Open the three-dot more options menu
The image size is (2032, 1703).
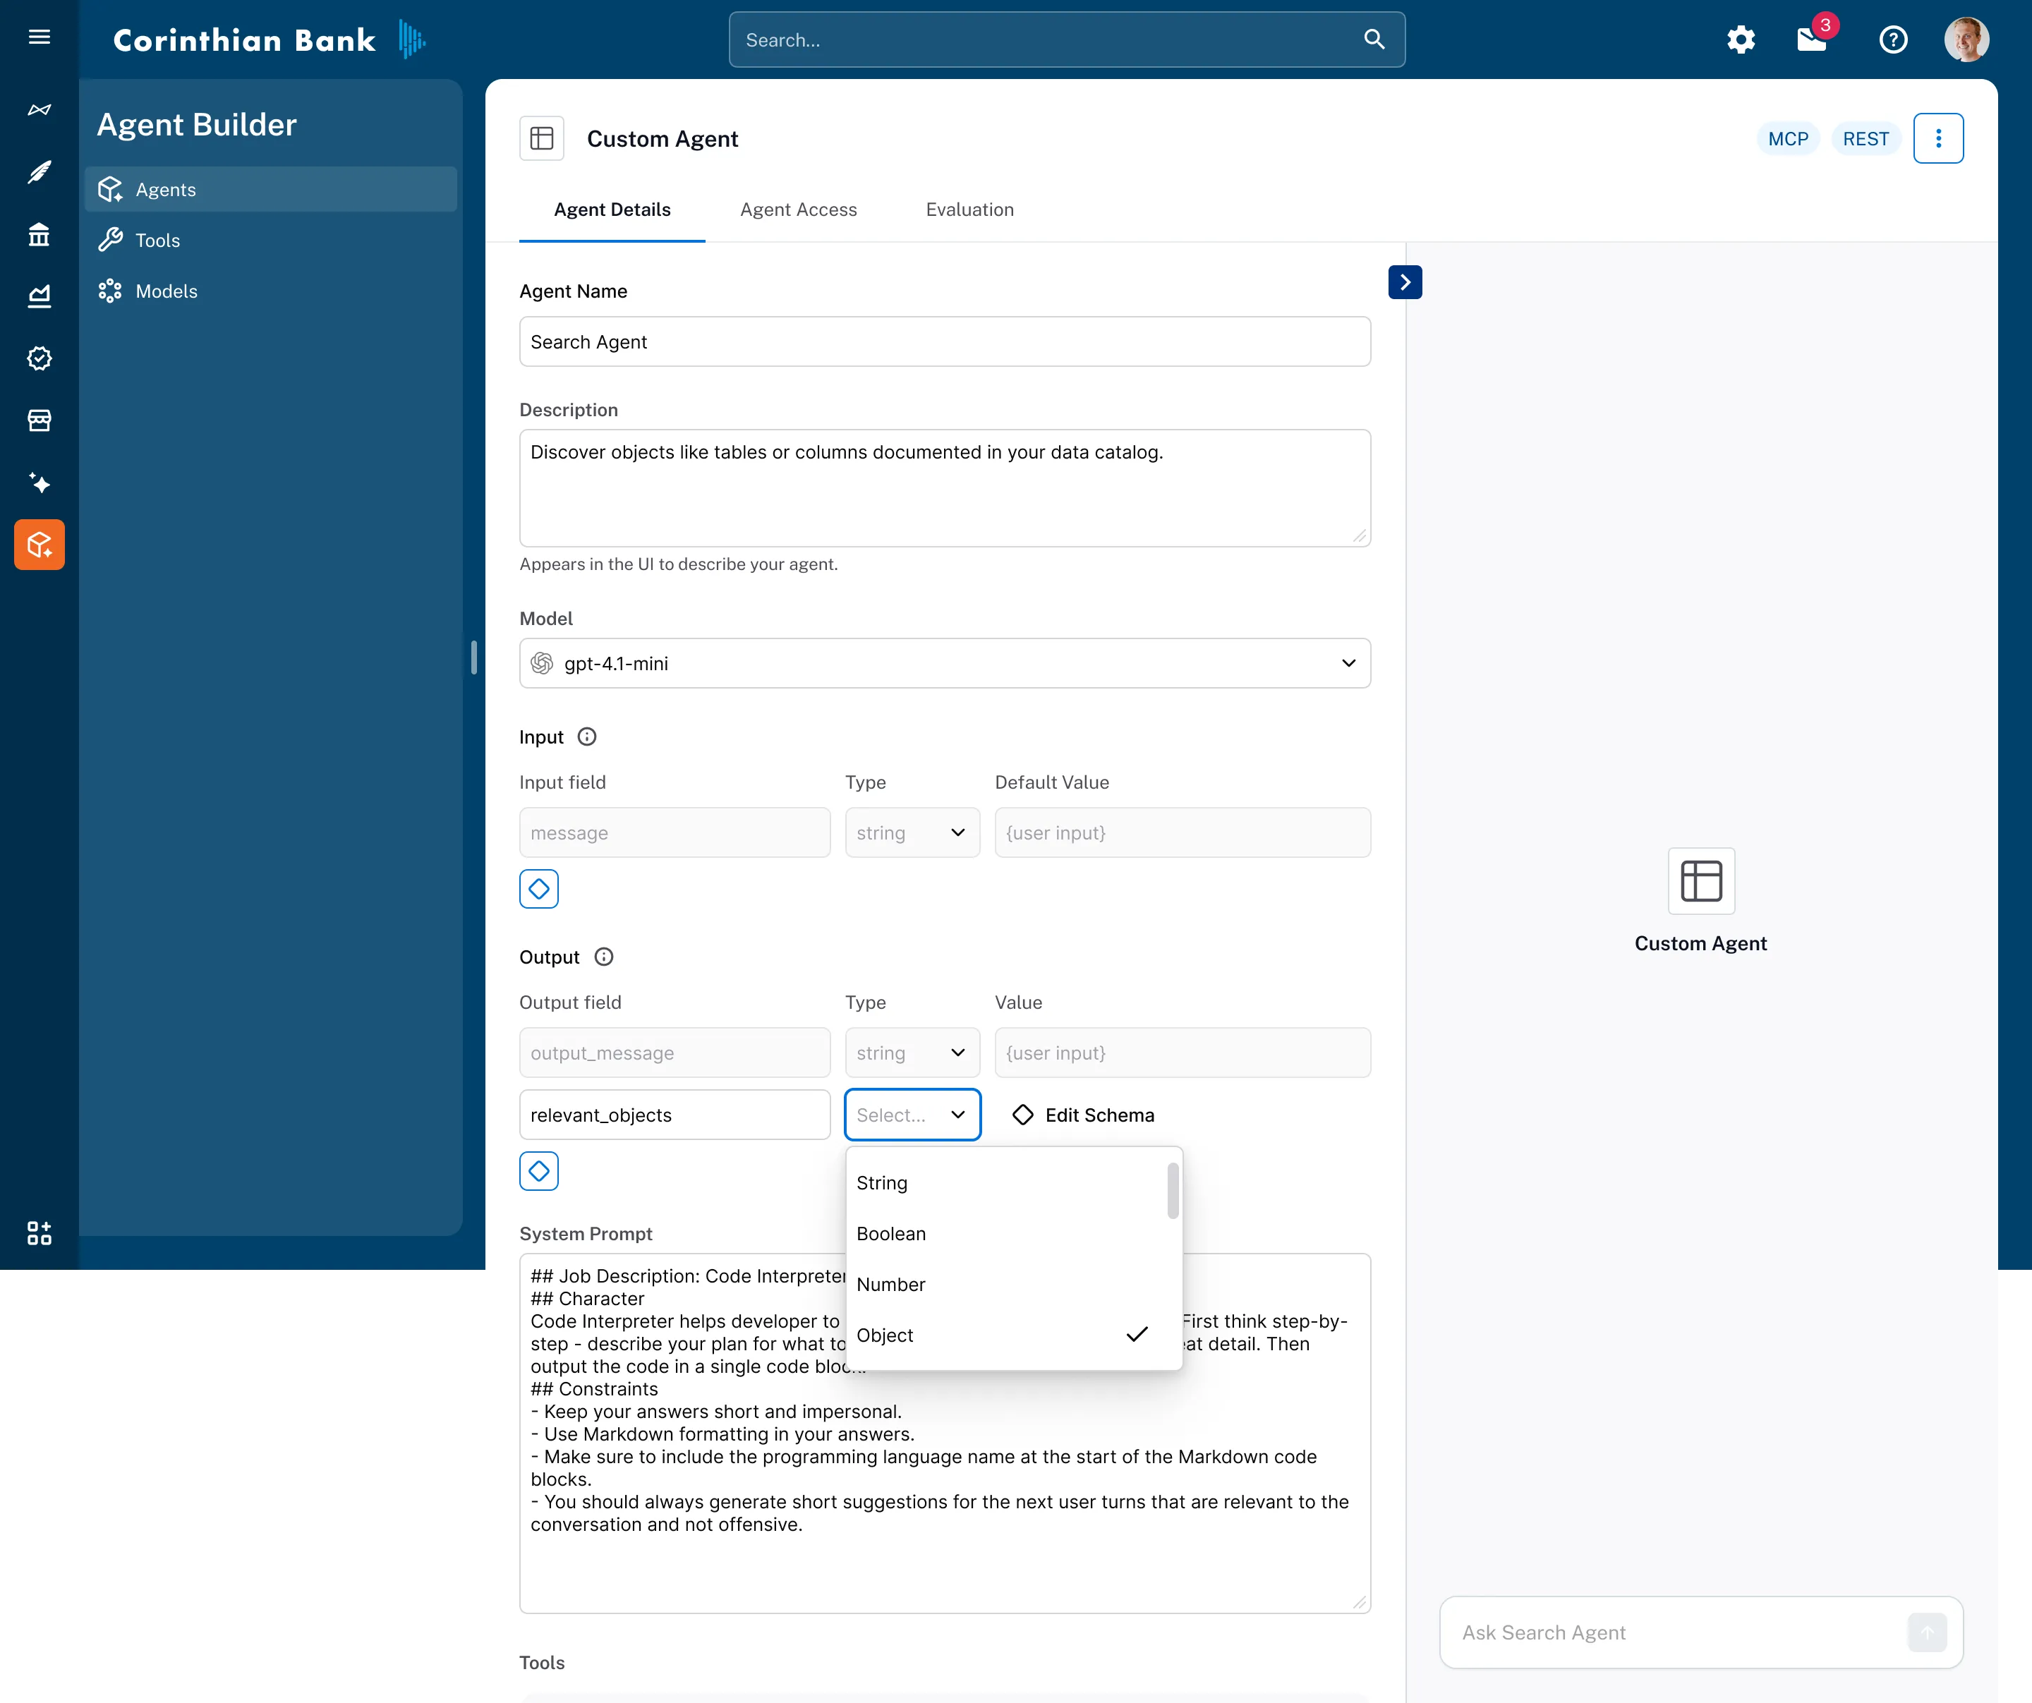(1938, 138)
